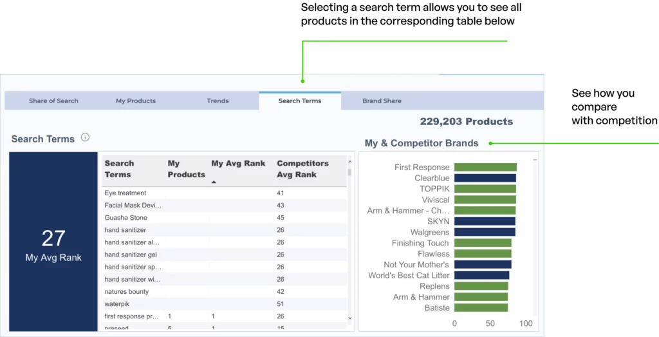
Task: Click the brands chart scrollbar handle
Action: click(535, 160)
